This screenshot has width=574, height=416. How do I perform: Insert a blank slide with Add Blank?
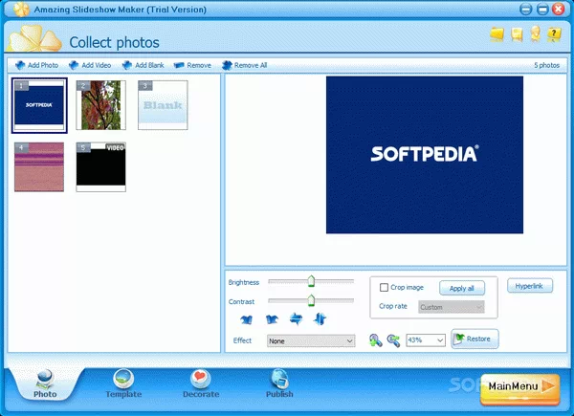[127, 65]
